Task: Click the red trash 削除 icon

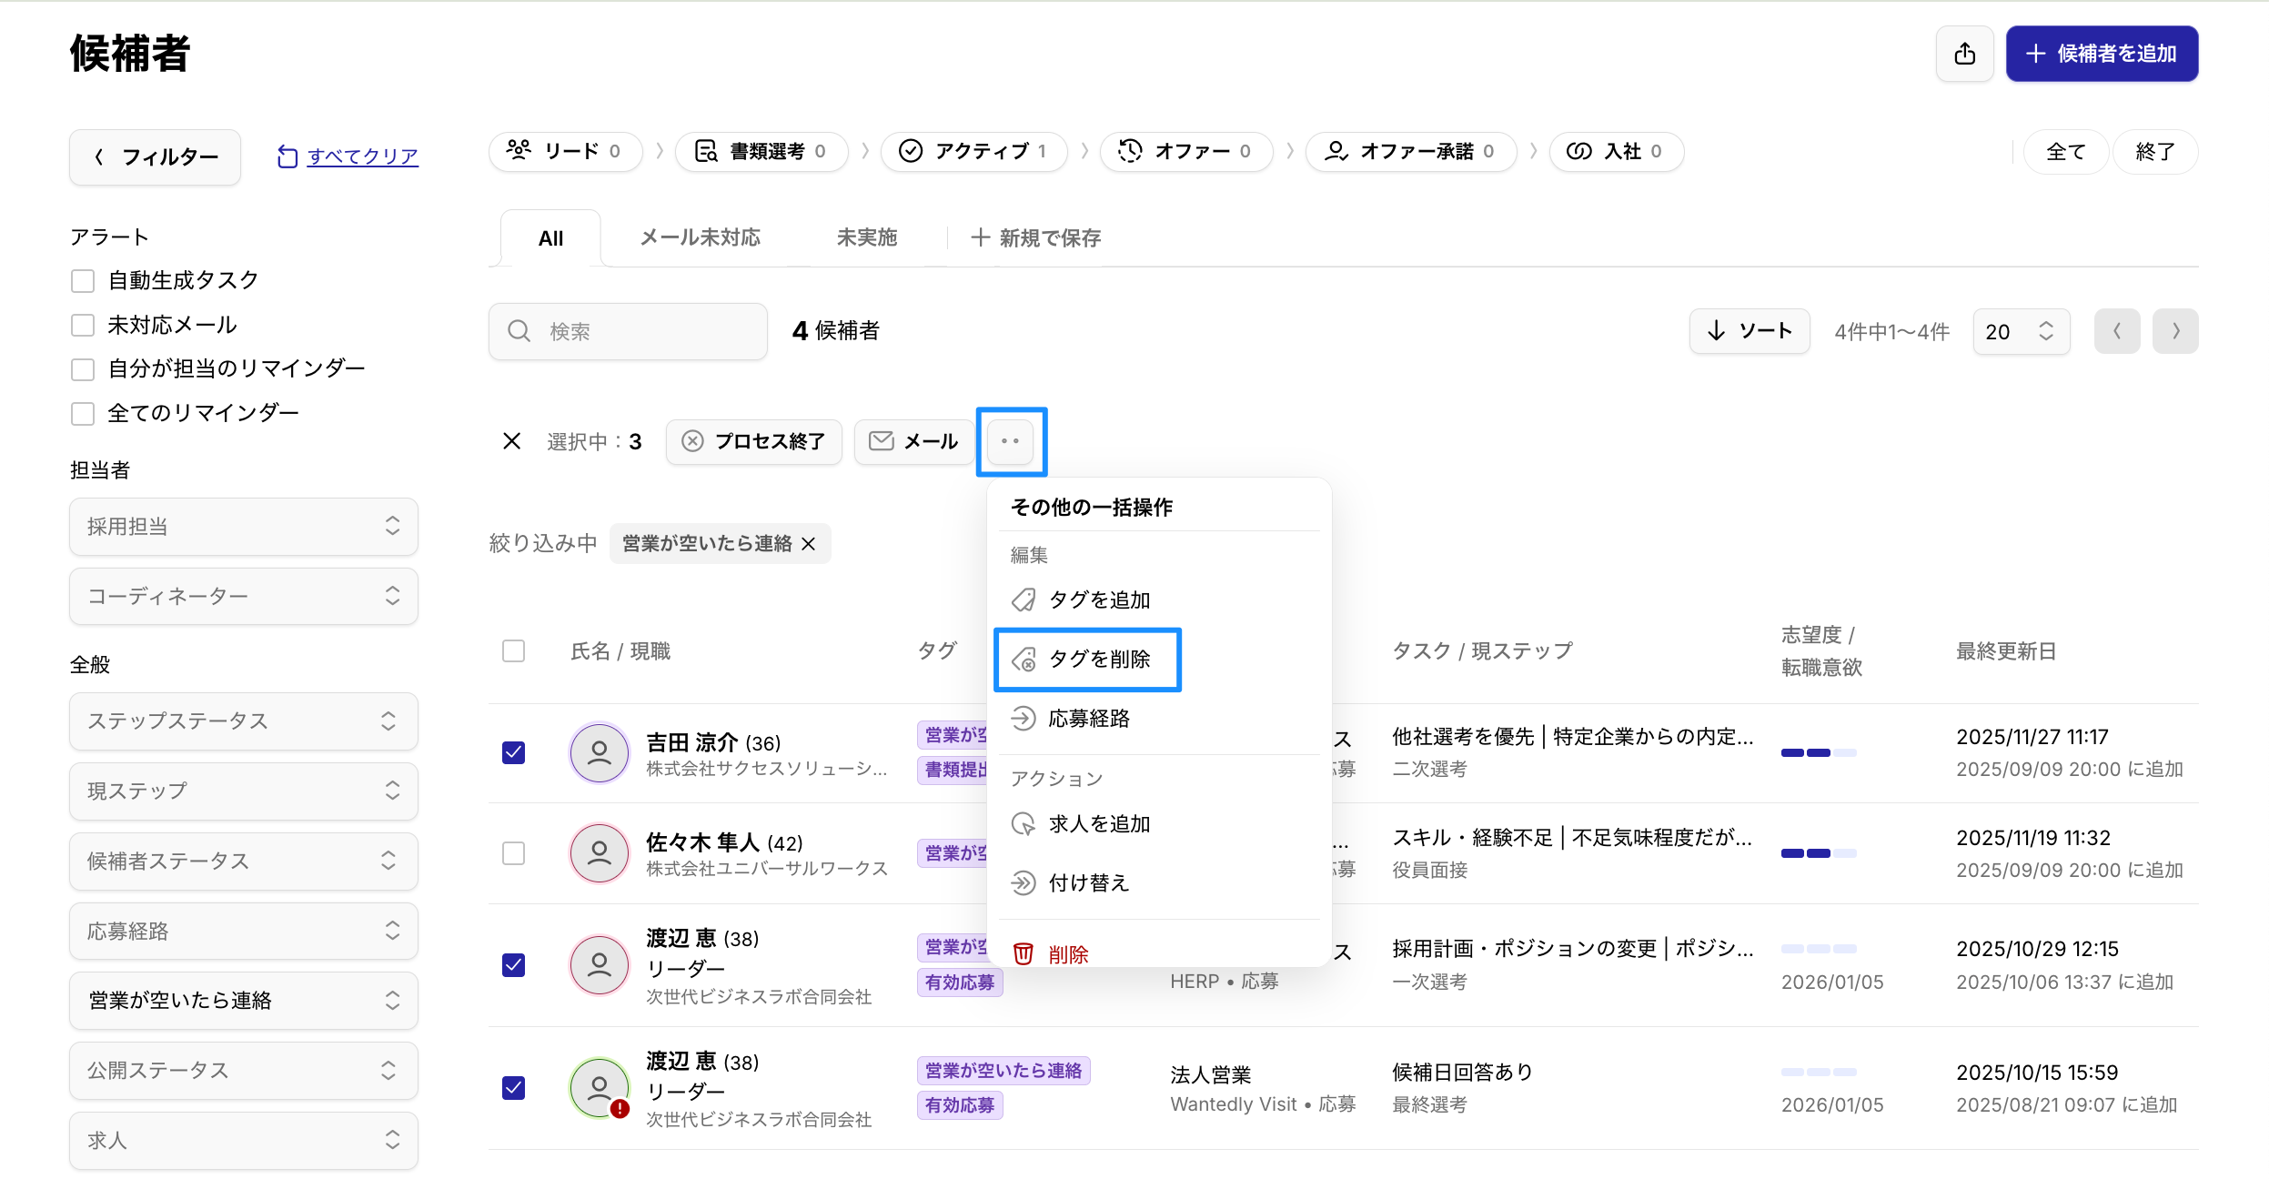Action: click(1024, 953)
